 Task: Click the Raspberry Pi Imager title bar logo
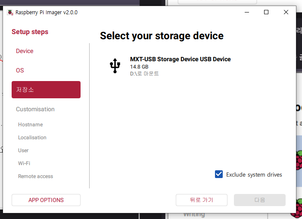pos(10,13)
